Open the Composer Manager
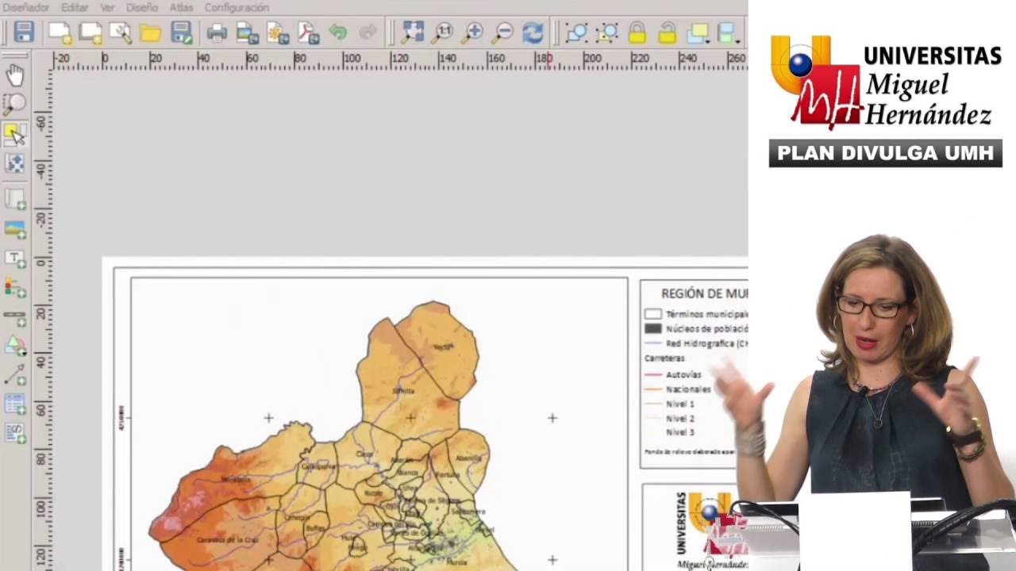 coord(121,33)
